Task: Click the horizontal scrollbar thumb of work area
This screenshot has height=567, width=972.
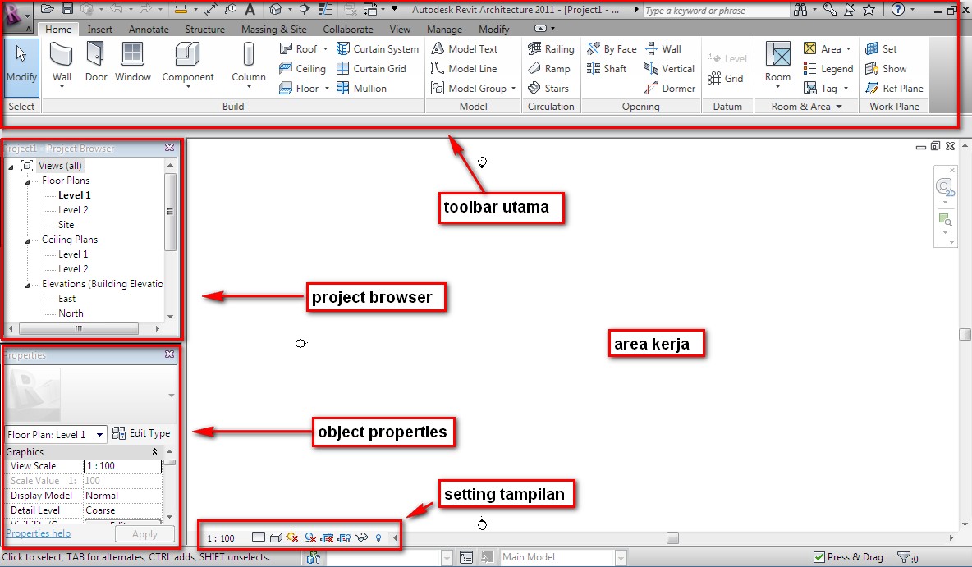Action: click(x=672, y=538)
